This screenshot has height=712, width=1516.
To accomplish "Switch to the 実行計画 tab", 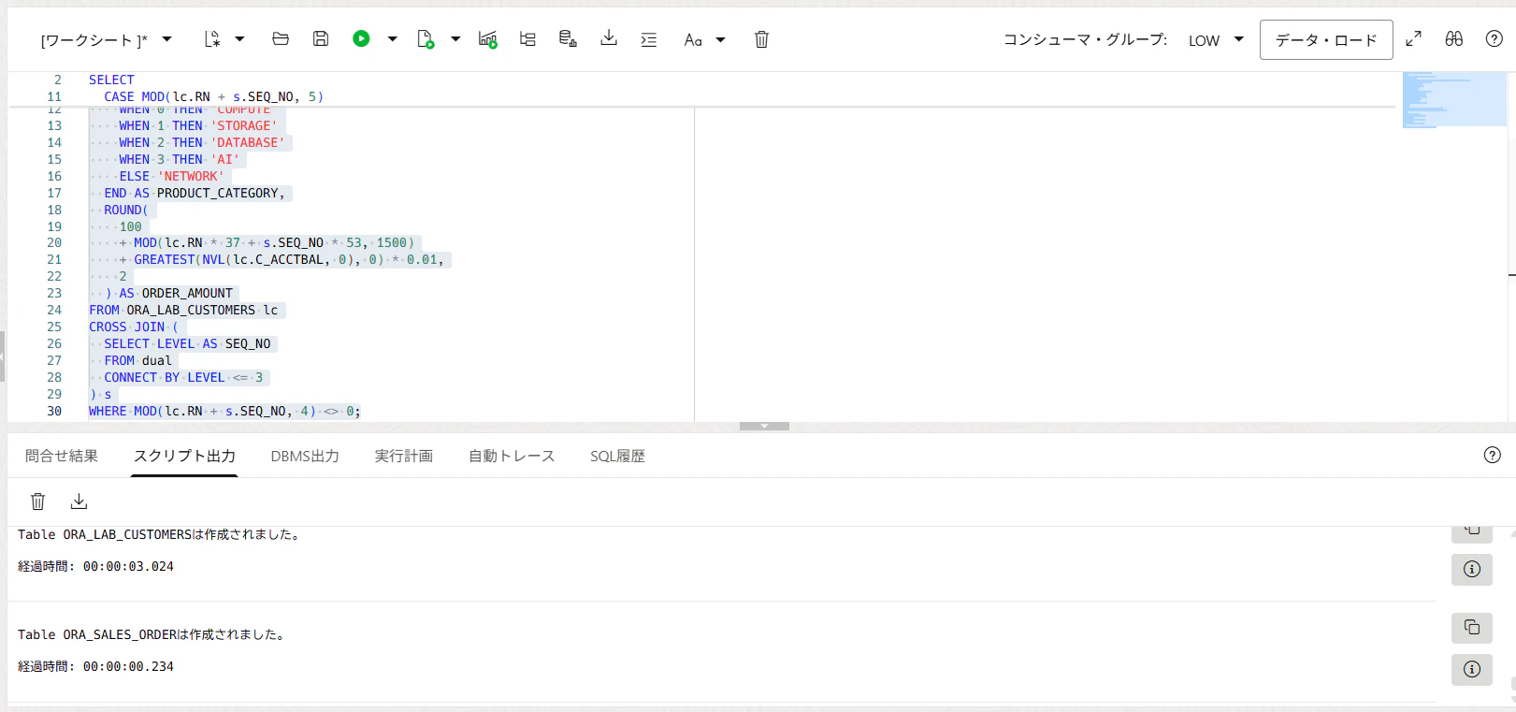I will pos(404,456).
